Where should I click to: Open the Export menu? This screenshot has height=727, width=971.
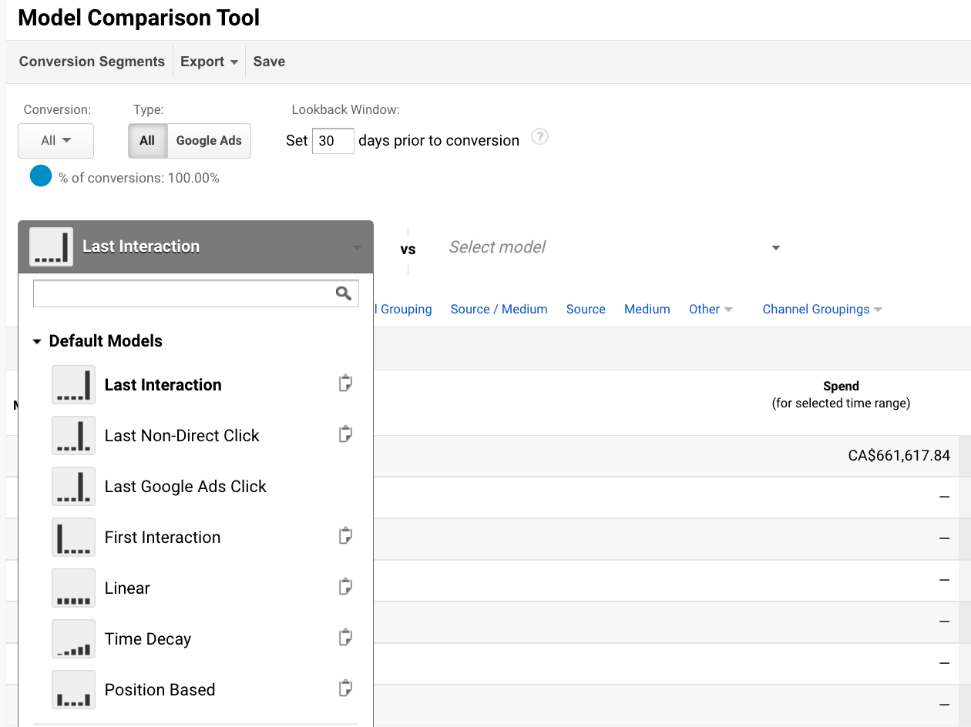tap(209, 62)
